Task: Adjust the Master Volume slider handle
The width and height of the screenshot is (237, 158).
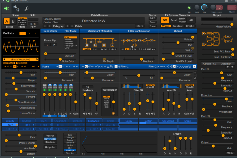Action: (232, 24)
